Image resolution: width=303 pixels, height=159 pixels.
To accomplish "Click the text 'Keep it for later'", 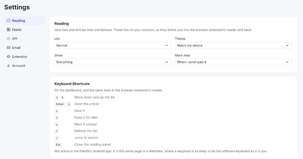I will (x=86, y=117).
